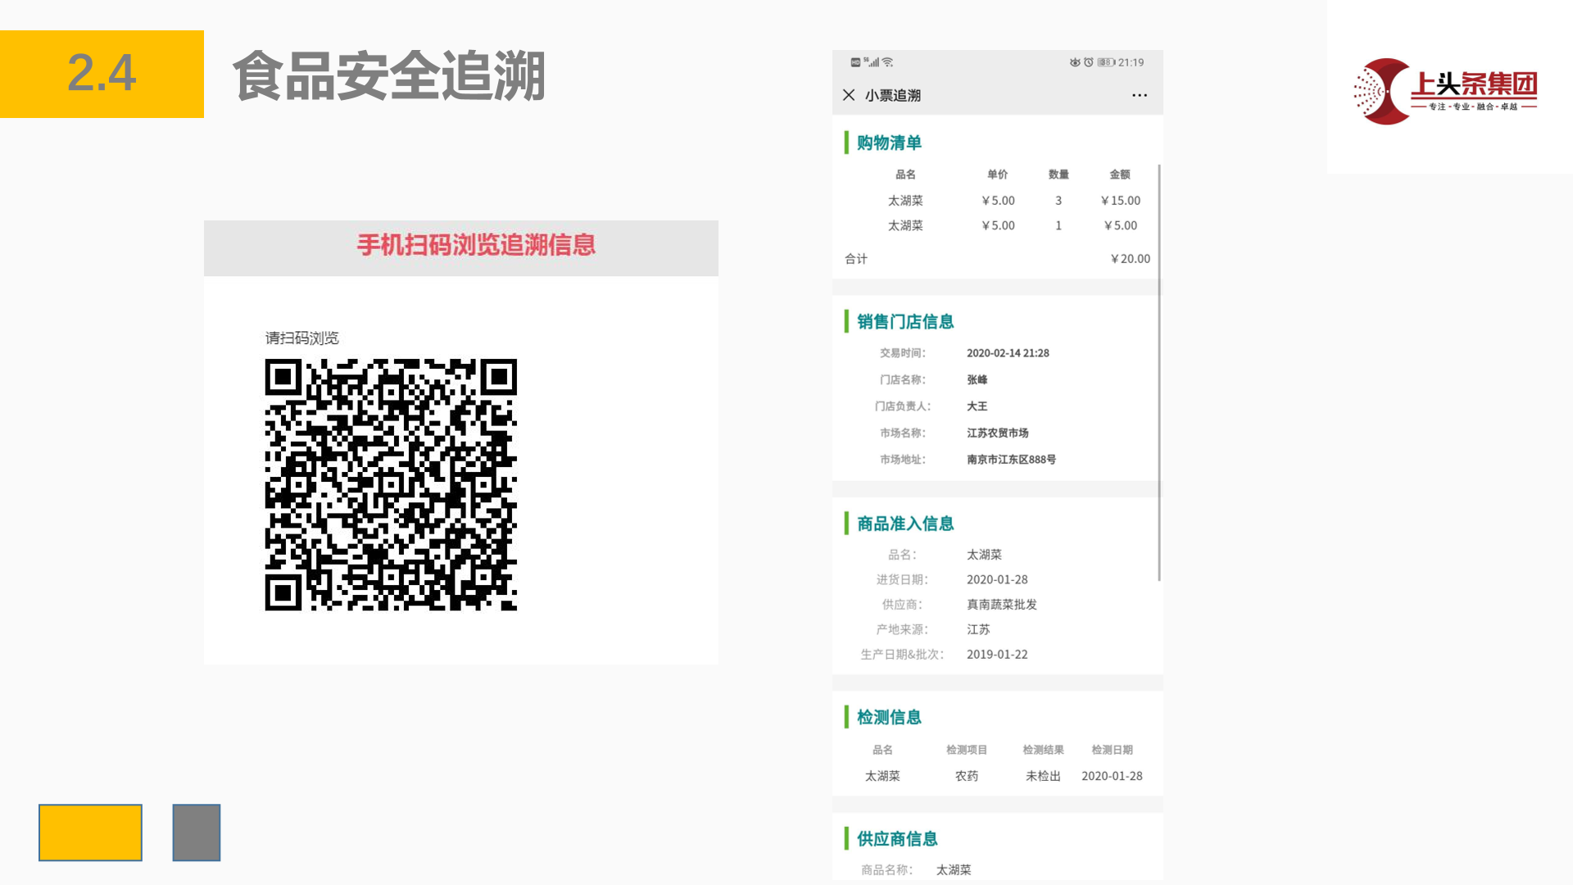Screen dimensions: 1573x885
Task: Click the 单价 column header
Action: [x=998, y=174]
